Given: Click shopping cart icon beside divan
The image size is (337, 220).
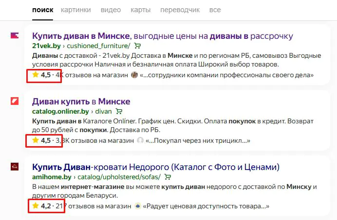Looking at the screenshot, I should 119,111.
